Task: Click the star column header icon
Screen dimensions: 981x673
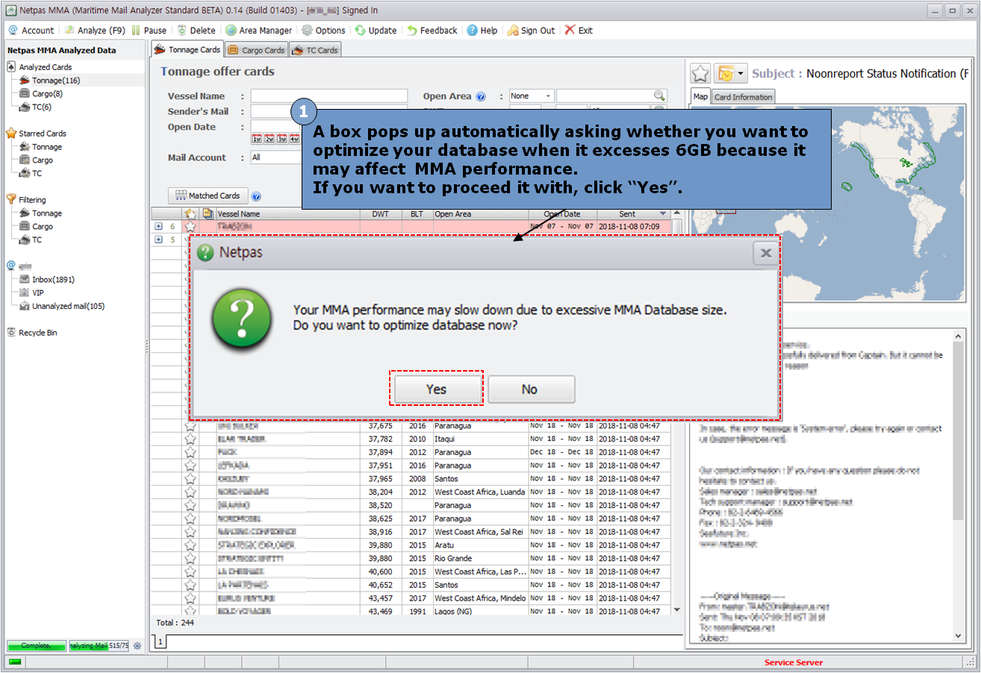Action: tap(190, 214)
